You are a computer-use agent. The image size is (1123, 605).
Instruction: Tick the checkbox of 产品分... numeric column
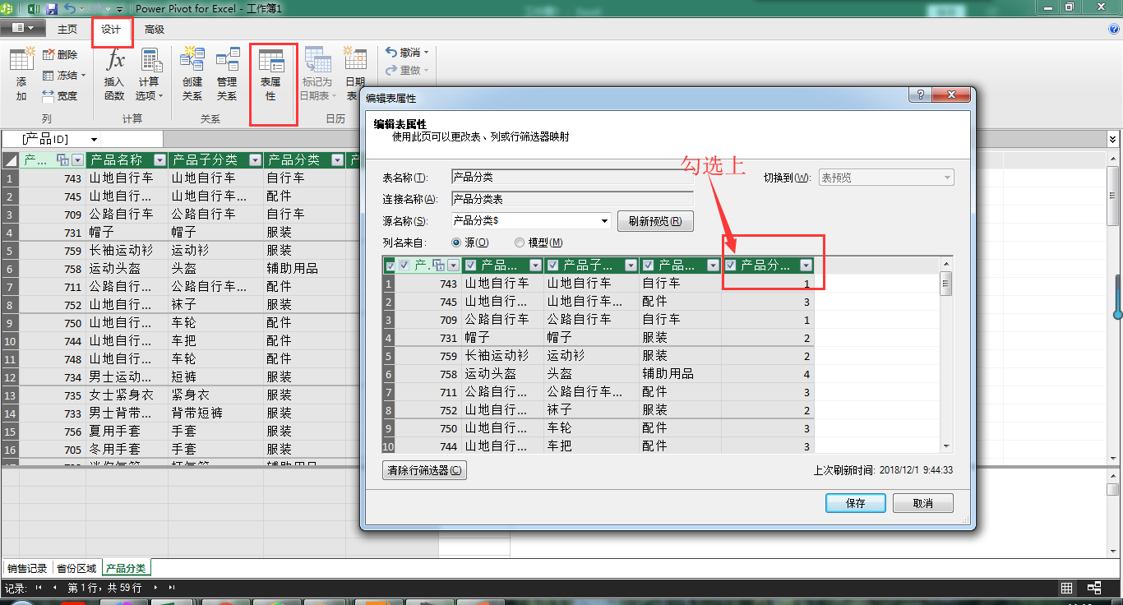coord(731,265)
